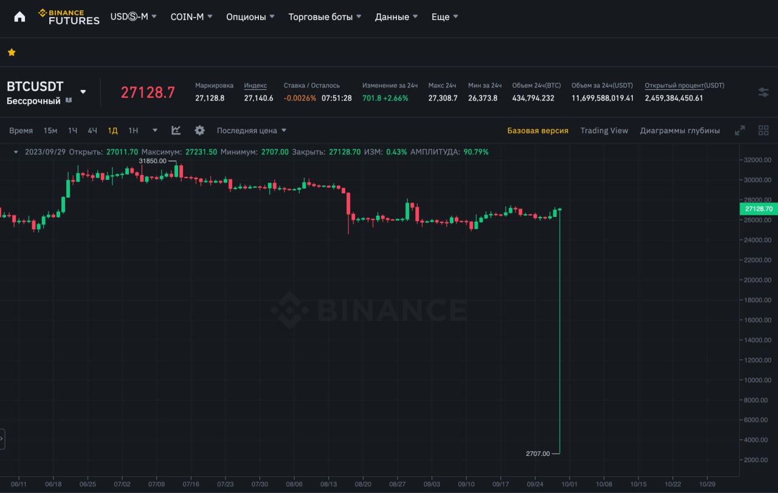Expand chart to fullscreen

(x=740, y=130)
